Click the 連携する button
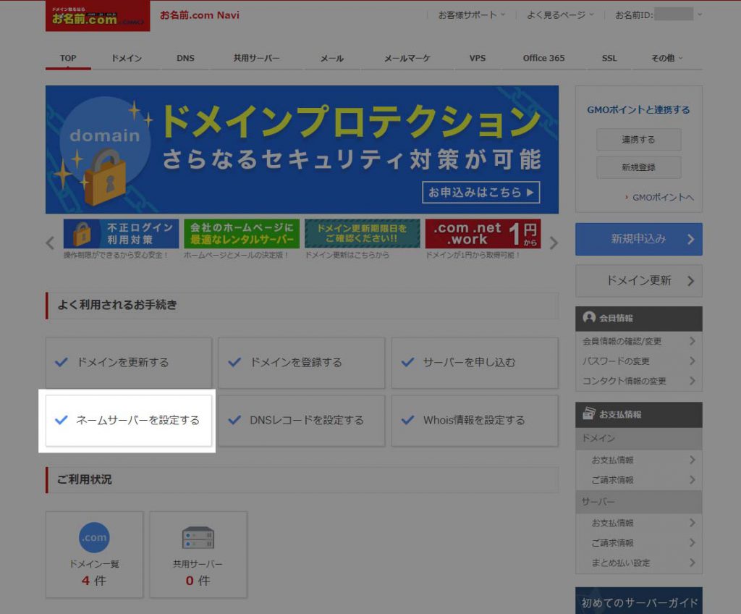Viewport: 741px width, 614px height. click(638, 140)
